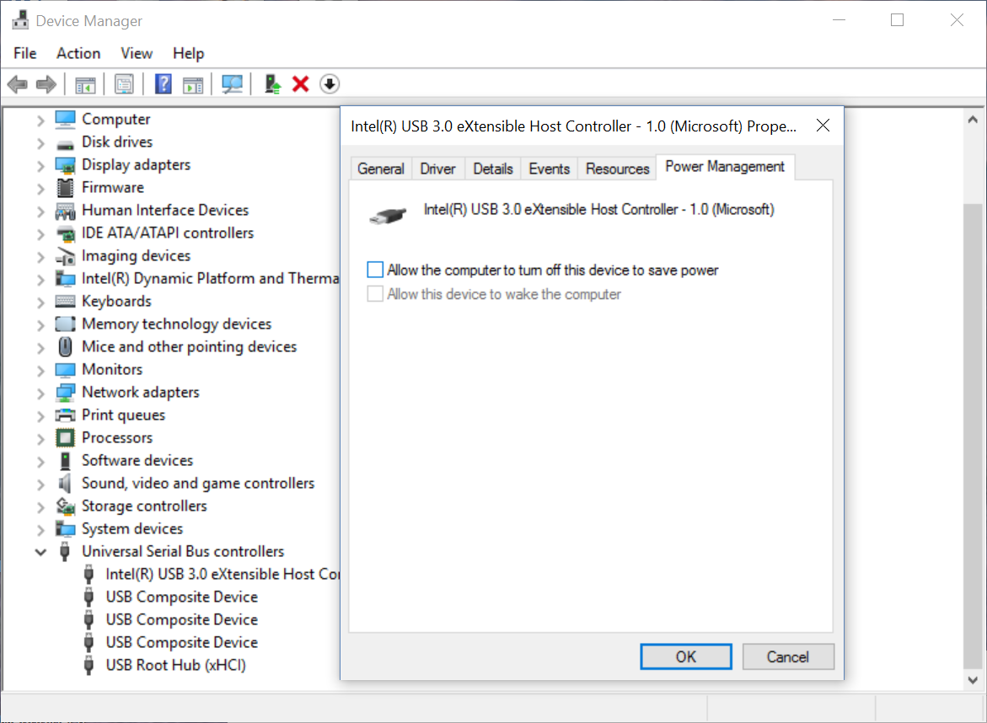Click the Update device driver icon
This screenshot has width=987, height=723.
(x=272, y=84)
